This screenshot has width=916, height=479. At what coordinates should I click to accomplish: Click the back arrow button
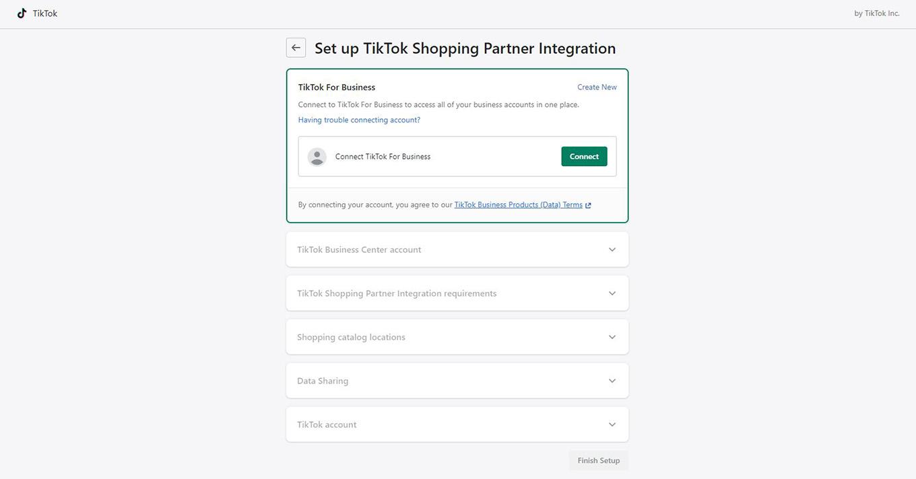[x=296, y=48]
